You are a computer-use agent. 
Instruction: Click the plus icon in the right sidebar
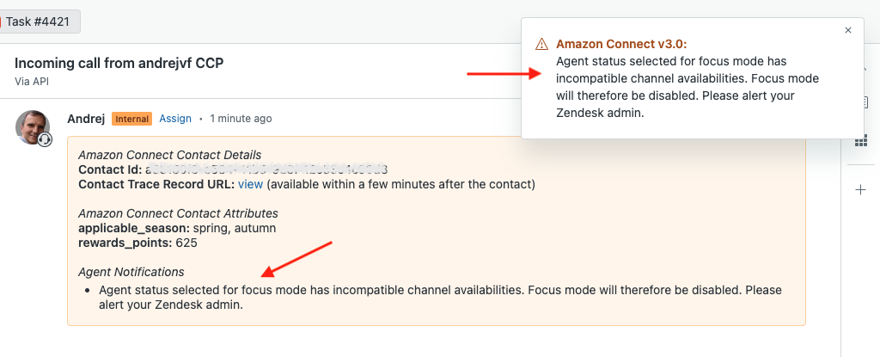[x=860, y=189]
